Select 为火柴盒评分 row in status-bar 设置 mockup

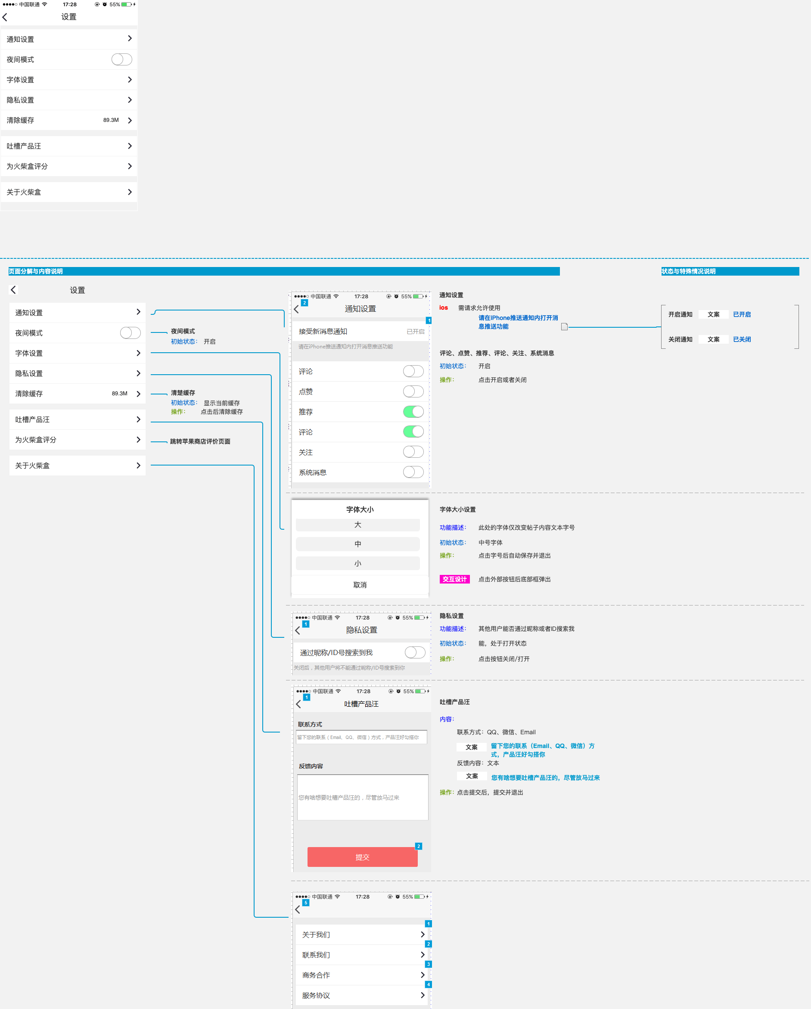coord(69,166)
